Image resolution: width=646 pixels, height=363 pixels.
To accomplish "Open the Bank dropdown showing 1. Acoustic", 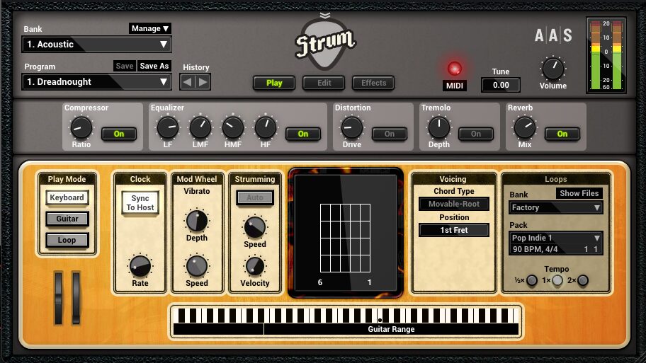I will point(96,45).
